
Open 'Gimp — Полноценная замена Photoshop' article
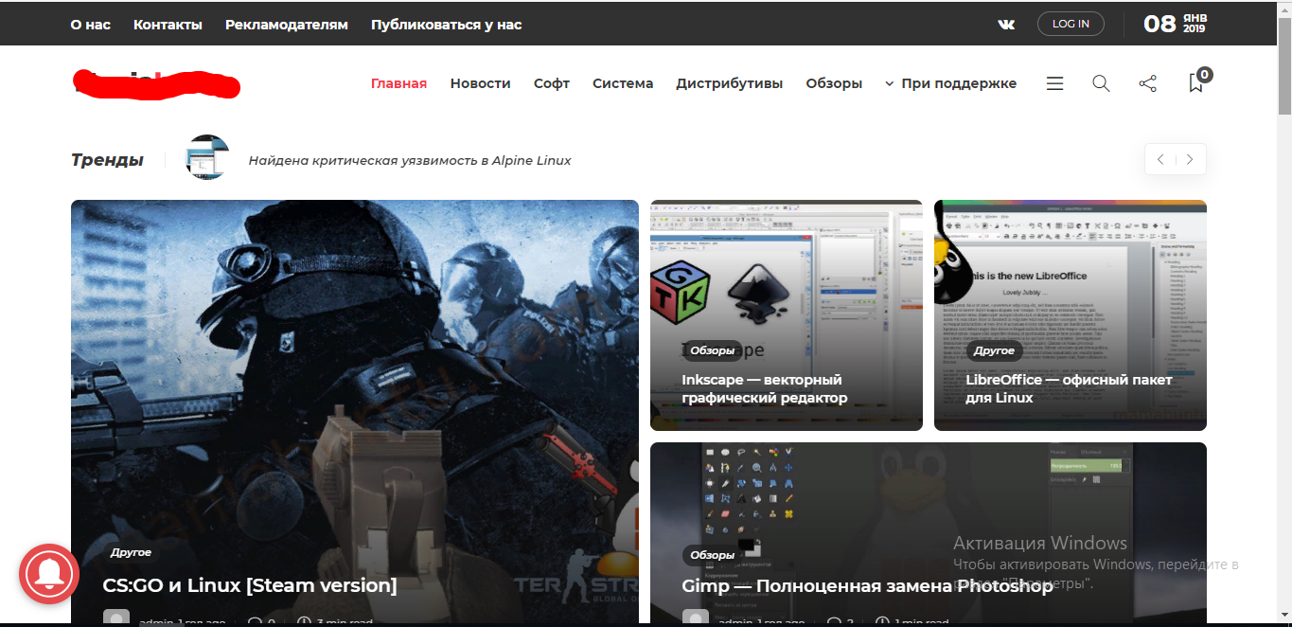(x=867, y=585)
